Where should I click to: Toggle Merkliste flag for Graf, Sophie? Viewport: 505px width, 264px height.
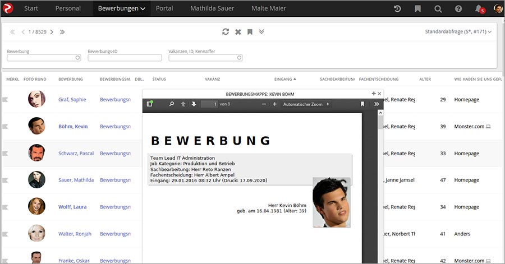(x=5, y=100)
